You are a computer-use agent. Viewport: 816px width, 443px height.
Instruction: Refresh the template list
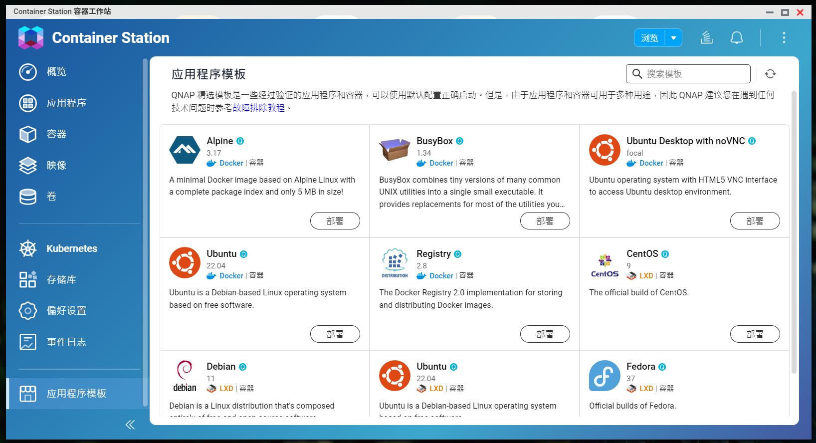tap(770, 74)
